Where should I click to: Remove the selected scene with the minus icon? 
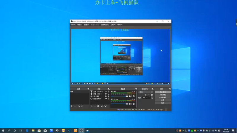(x=75, y=106)
